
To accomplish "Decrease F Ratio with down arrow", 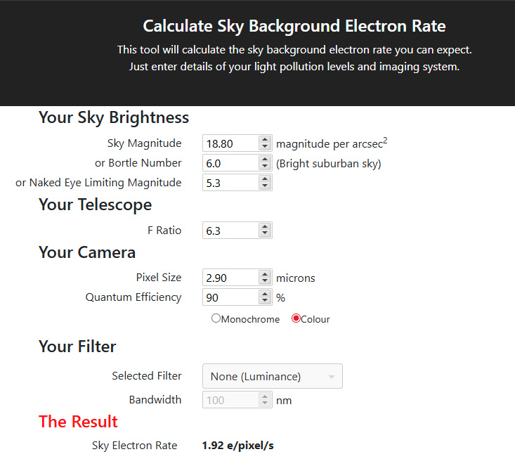I will pos(264,234).
